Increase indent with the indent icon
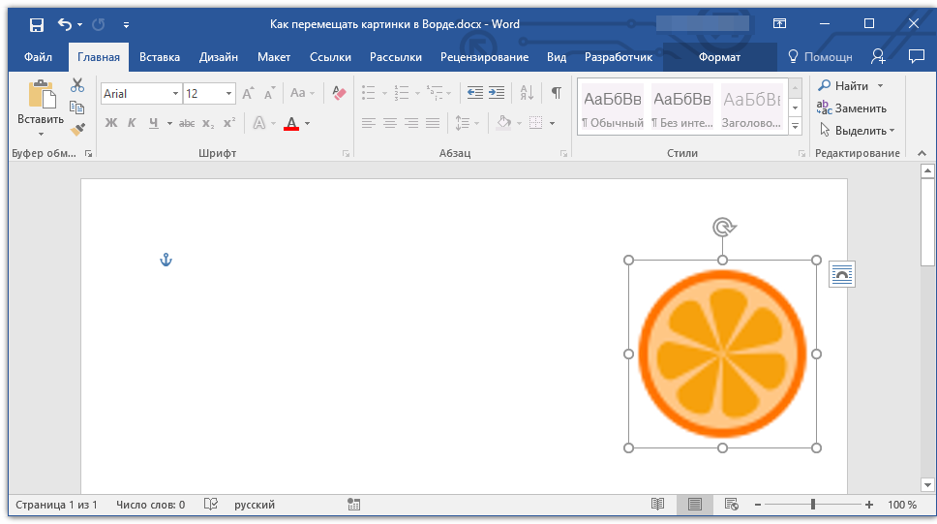937x524 pixels. 497,93
